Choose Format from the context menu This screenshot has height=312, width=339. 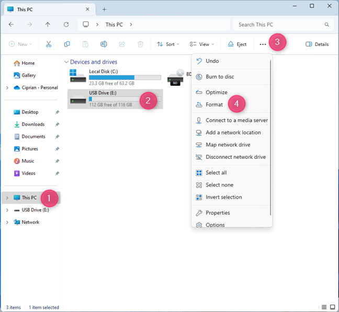[x=214, y=105]
